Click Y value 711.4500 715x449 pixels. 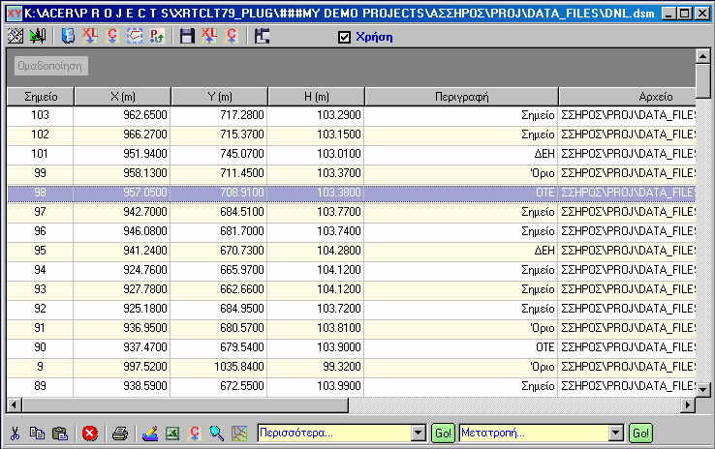[x=242, y=173]
